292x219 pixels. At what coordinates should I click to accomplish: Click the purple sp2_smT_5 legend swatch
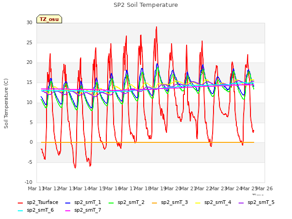click(241, 203)
